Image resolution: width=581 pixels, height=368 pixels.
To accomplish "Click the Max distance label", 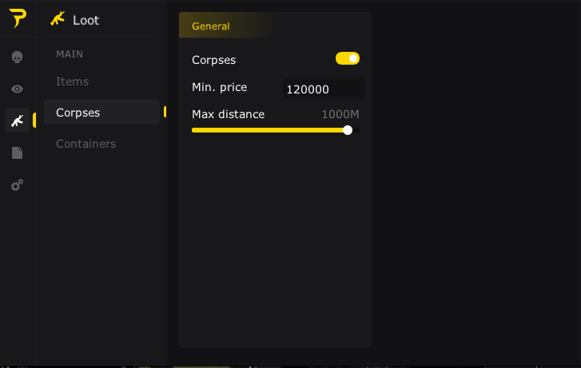I will point(228,114).
